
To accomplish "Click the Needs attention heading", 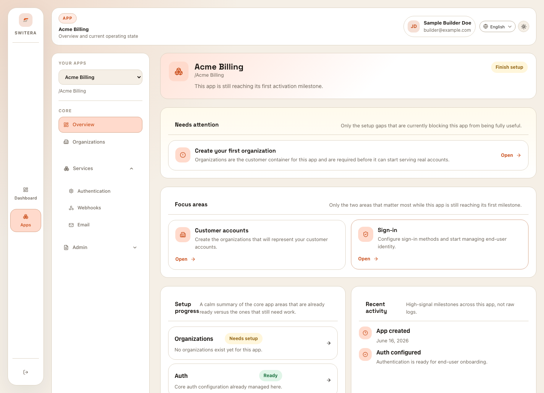I will [197, 125].
